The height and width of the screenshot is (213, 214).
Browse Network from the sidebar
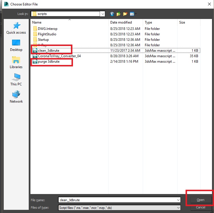16,97
